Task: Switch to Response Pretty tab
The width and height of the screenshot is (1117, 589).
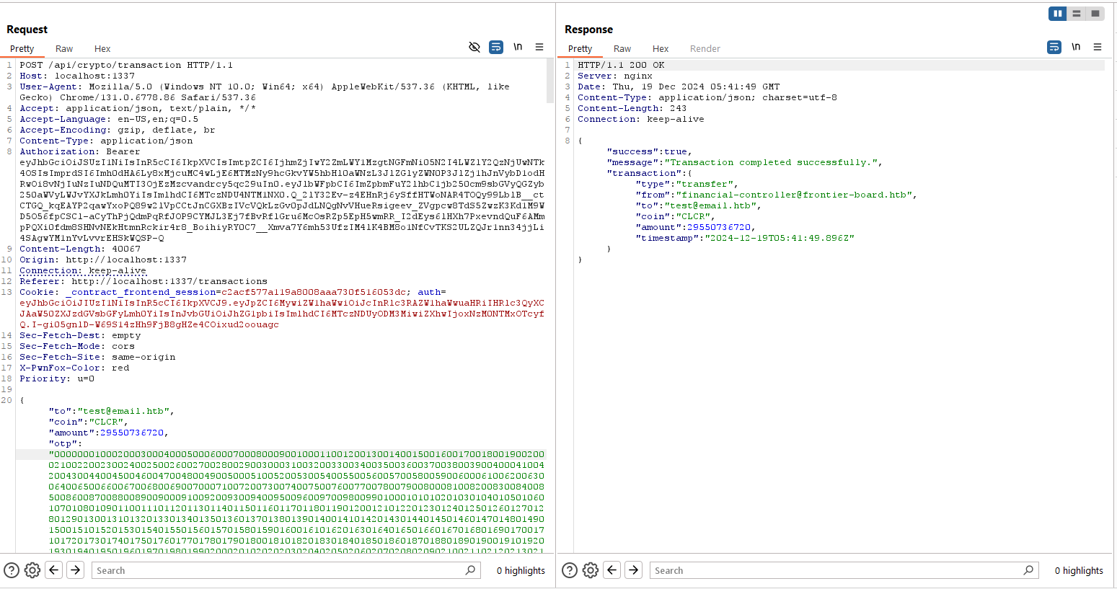Action: pos(580,48)
